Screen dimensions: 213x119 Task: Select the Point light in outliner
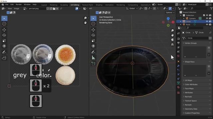188,24
